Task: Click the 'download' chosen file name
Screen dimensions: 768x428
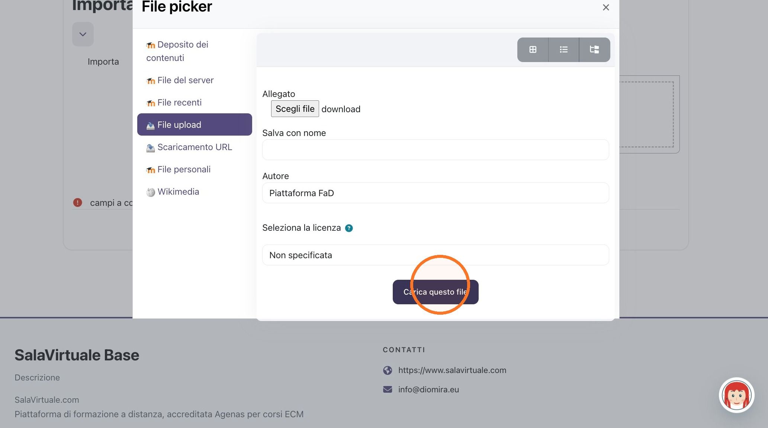Action: [341, 109]
